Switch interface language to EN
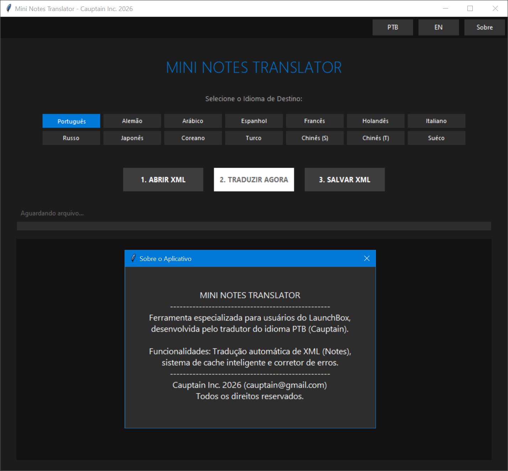Viewport: 508px width, 471px height. coord(439,27)
